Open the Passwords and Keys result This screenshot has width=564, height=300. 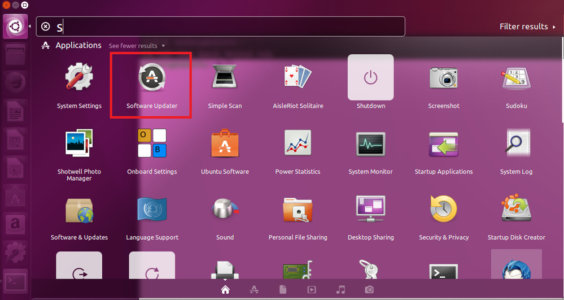[369, 269]
